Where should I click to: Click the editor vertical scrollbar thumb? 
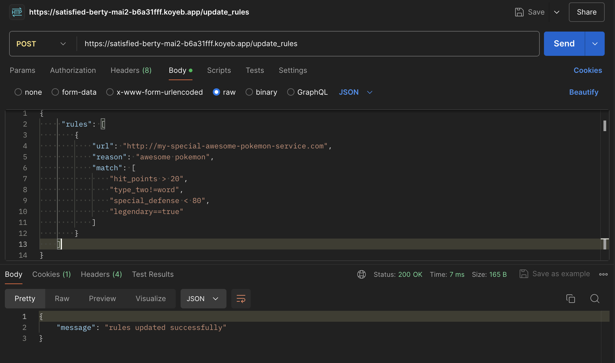tap(605, 126)
